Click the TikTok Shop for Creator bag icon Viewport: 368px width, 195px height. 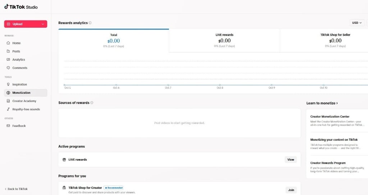tap(64, 187)
